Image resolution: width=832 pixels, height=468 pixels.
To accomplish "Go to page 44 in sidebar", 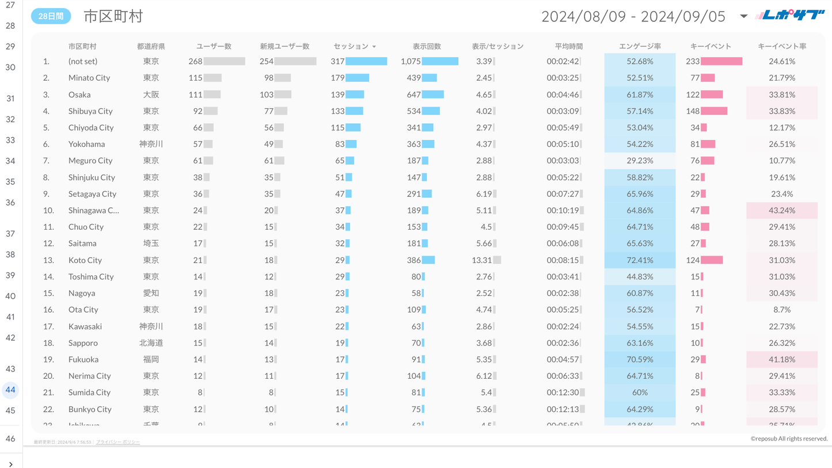I will click(10, 390).
